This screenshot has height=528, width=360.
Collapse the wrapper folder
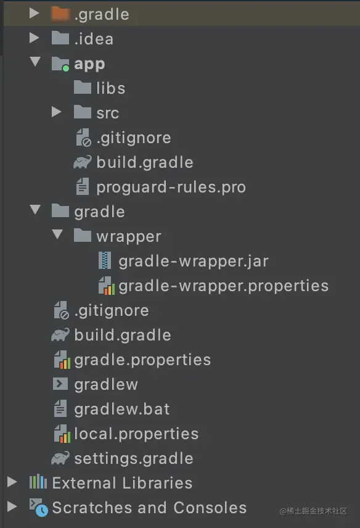pos(57,236)
